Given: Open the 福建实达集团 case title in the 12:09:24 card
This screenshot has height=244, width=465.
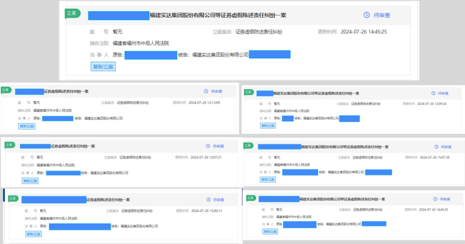Looking at the screenshot, I should [x=316, y=93].
